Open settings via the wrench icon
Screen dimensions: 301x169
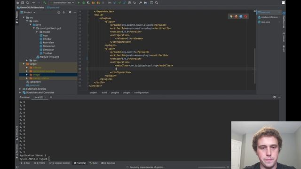pyautogui.click(x=140, y=3)
